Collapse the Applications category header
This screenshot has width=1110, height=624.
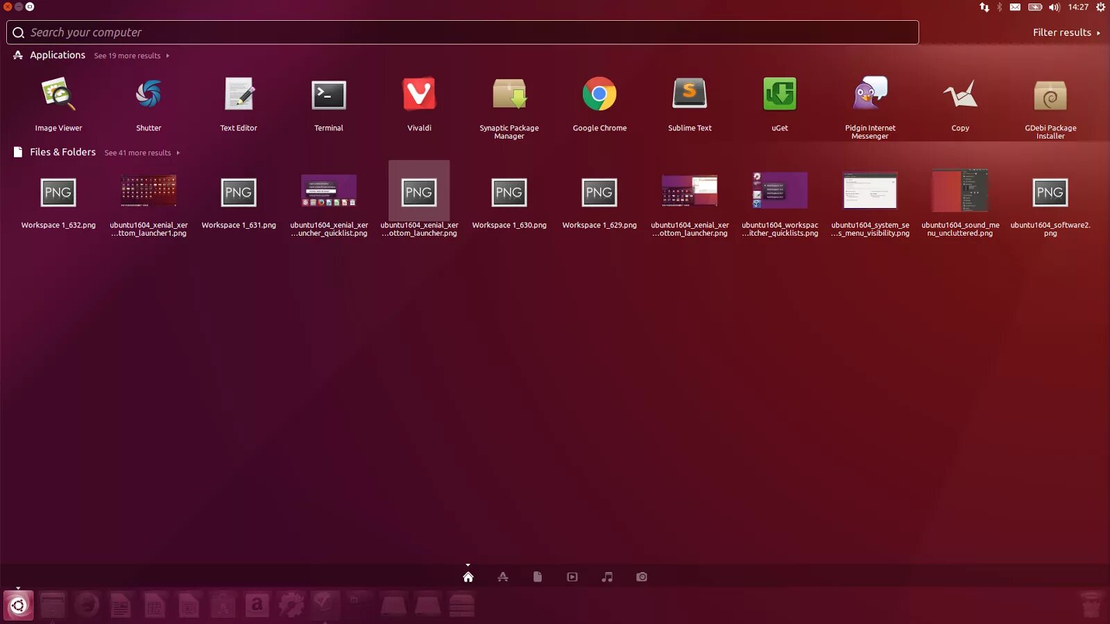[x=58, y=55]
